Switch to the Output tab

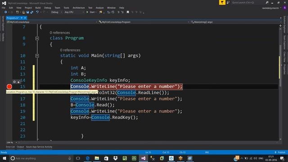pyautogui.click(x=20, y=147)
